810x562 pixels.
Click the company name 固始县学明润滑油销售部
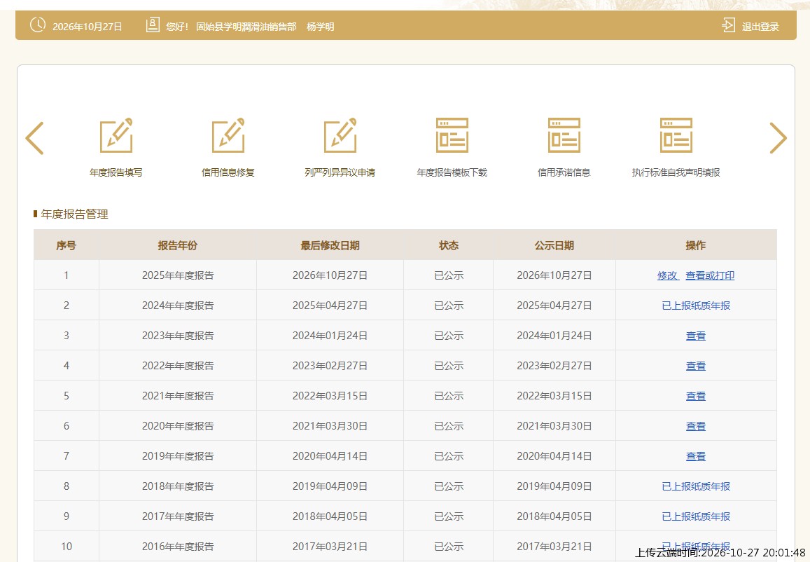tap(246, 27)
